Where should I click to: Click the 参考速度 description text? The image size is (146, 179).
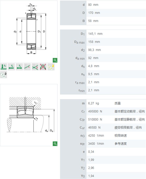coord(120,144)
